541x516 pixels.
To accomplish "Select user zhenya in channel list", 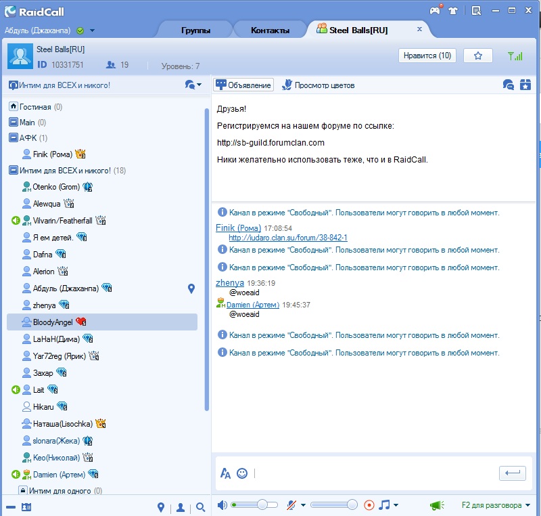I will (44, 305).
